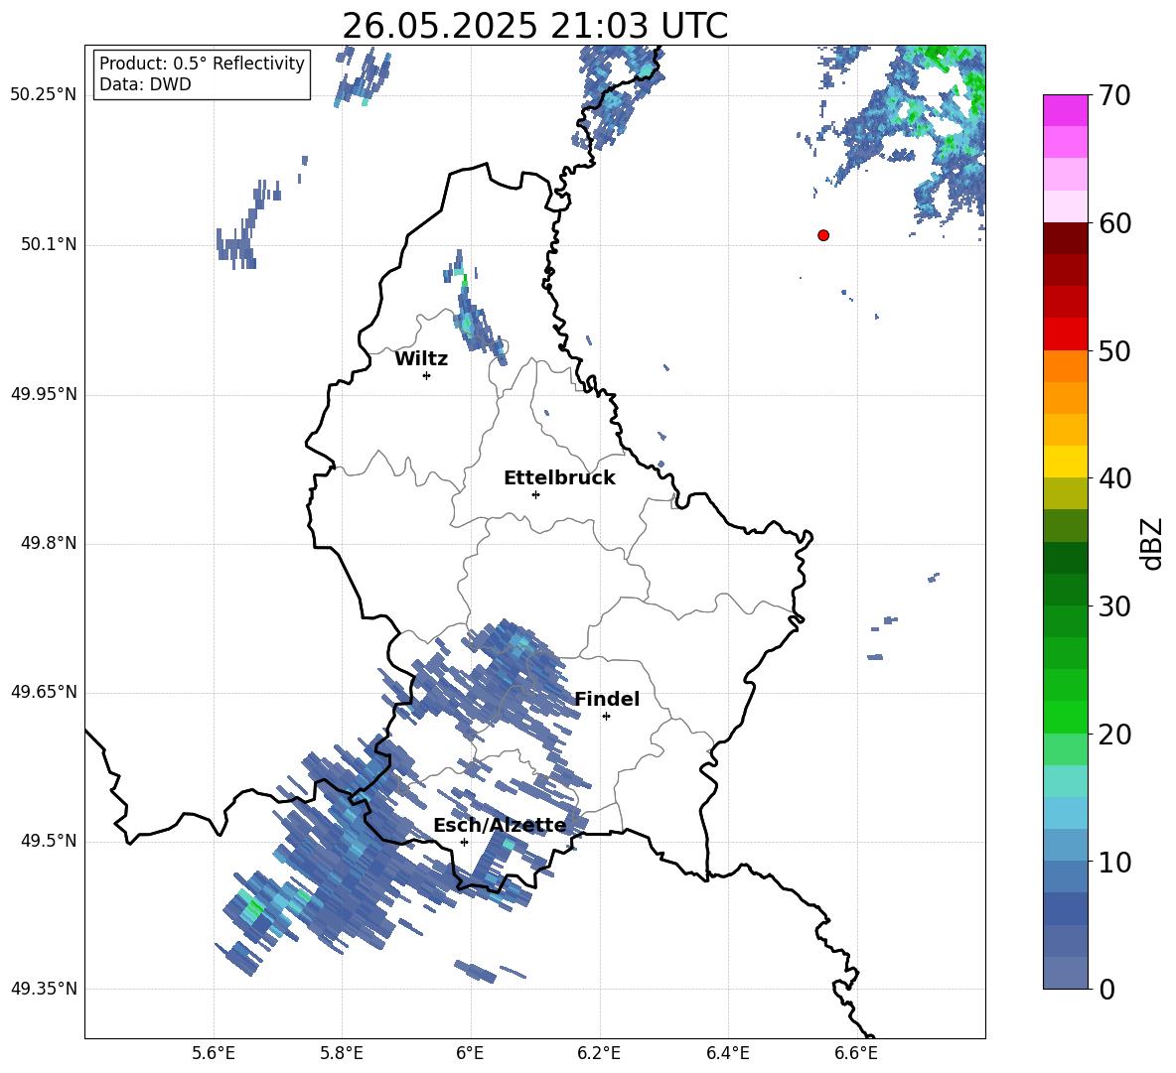Click the colorbar label 60
The image size is (1176, 1073).
[1114, 223]
